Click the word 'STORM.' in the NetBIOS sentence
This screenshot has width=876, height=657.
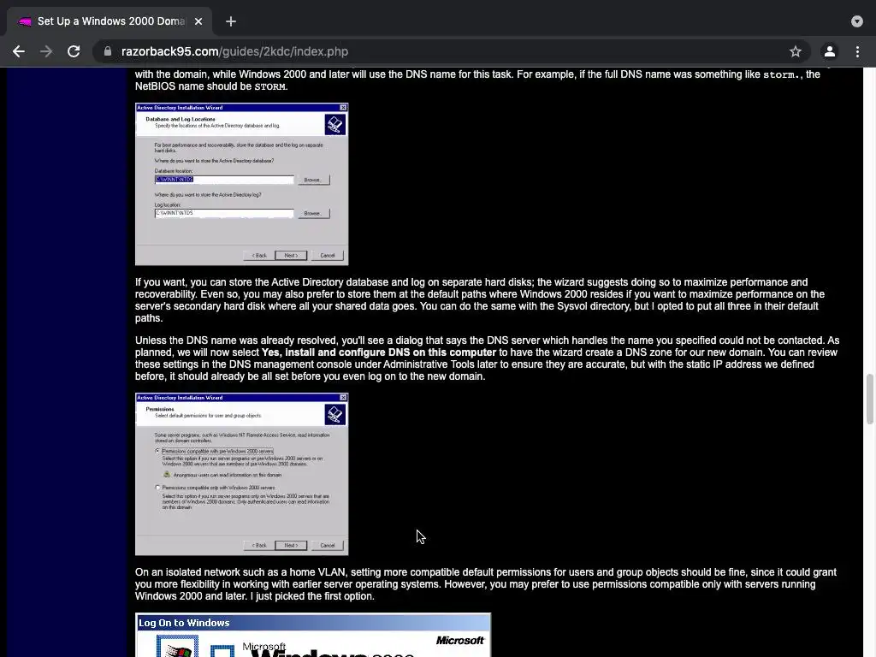click(x=271, y=86)
